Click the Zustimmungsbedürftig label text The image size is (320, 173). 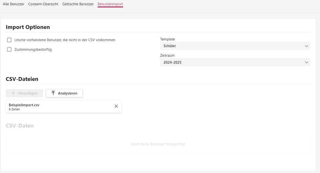pos(33,50)
